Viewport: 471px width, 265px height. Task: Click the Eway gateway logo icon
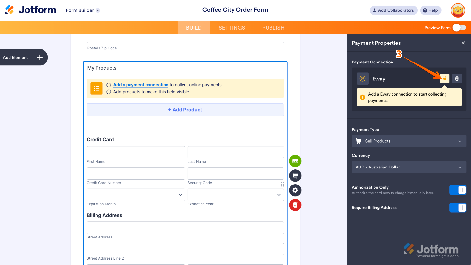[362, 79]
